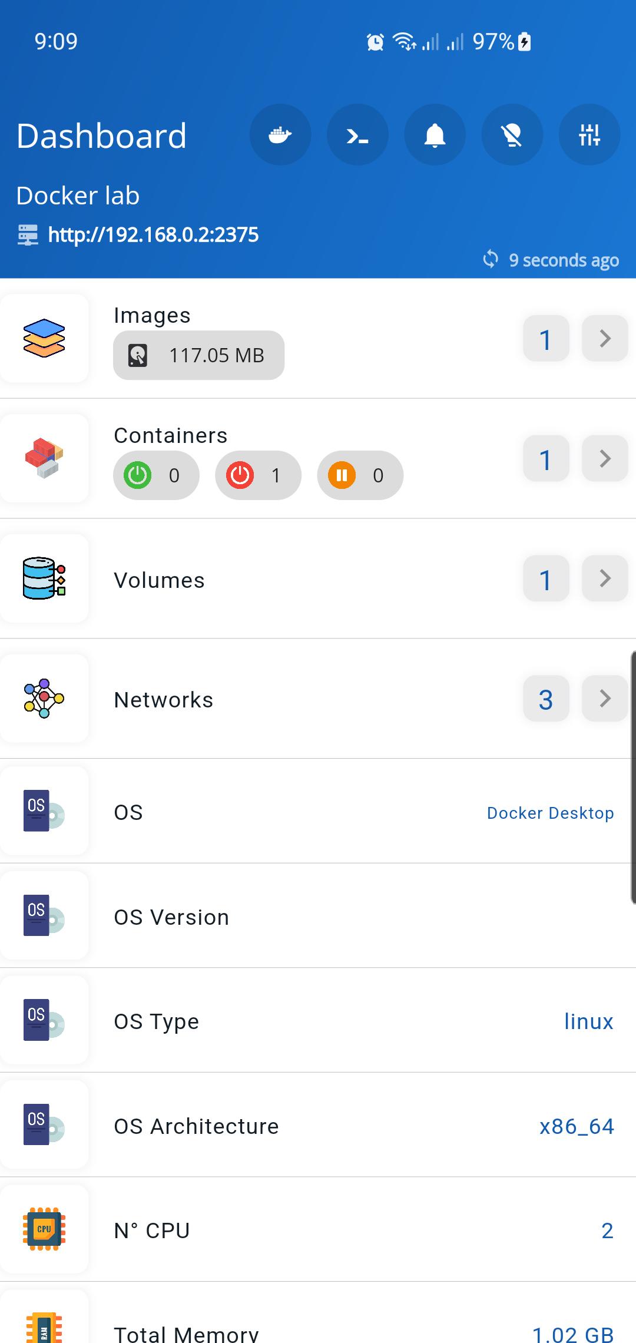Expand Images with its chevron arrow
Image resolution: width=636 pixels, height=1343 pixels.
[605, 339]
